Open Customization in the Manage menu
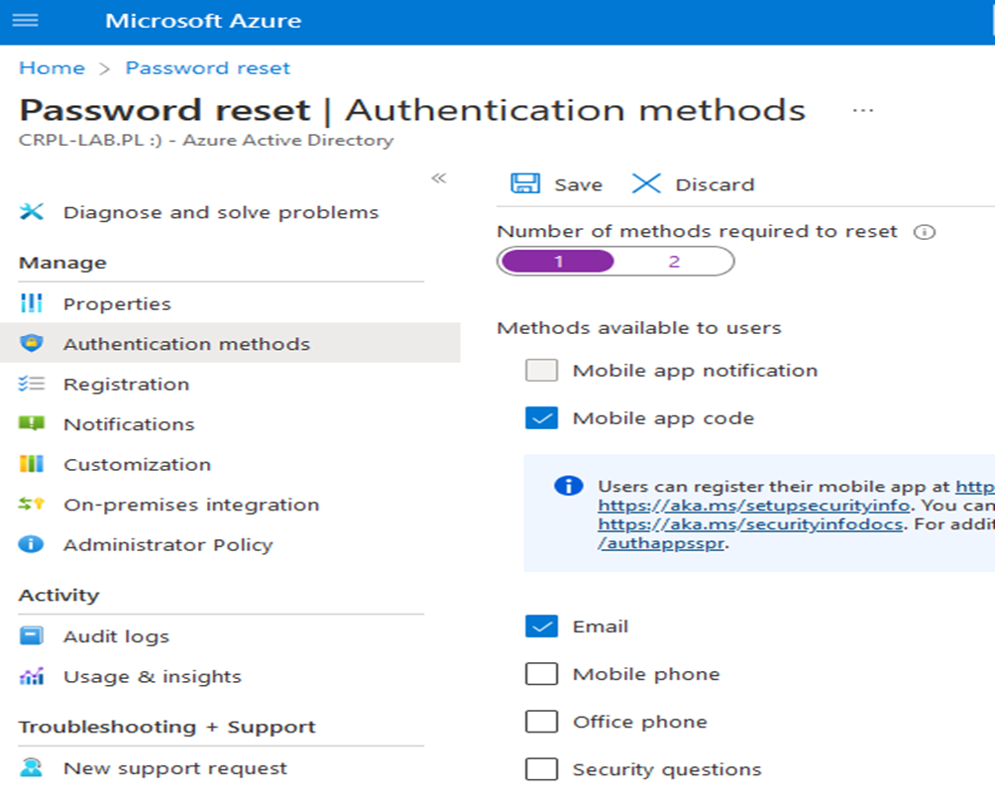The height and width of the screenshot is (798, 995). point(137,464)
